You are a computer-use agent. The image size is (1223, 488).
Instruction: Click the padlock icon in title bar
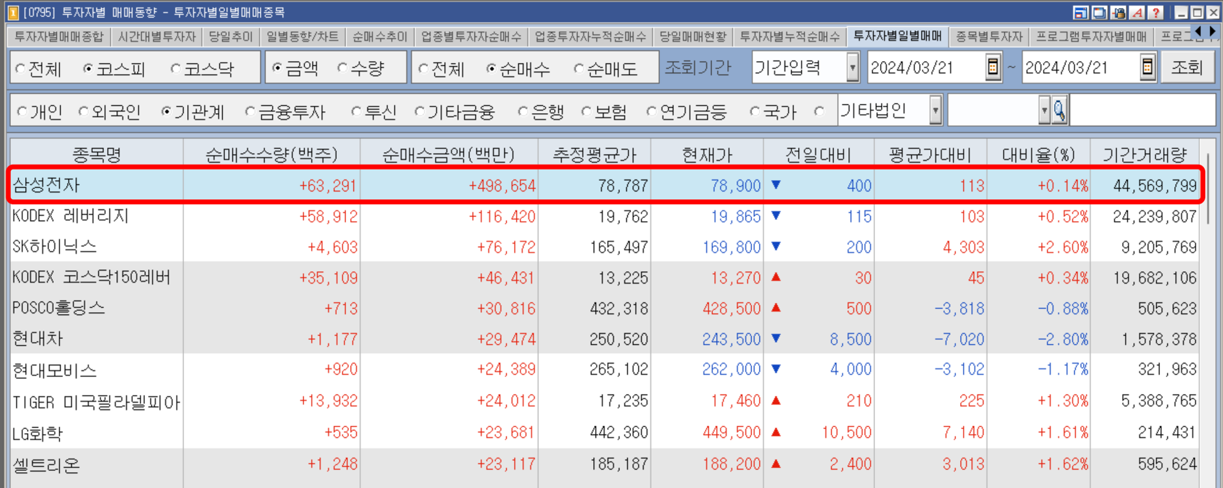click(x=1118, y=12)
